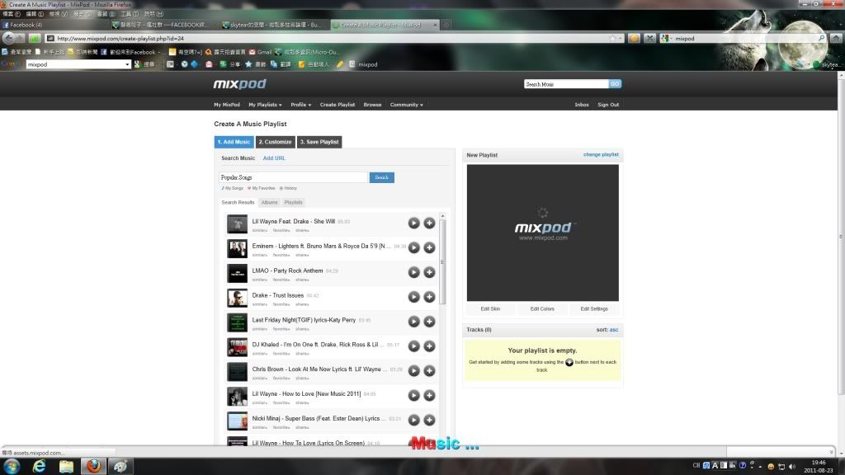Open Create Playlist nav item
This screenshot has height=475, width=845.
[338, 105]
